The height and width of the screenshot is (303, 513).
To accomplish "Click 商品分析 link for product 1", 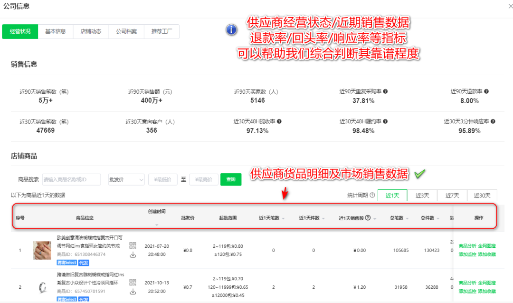I will click(x=467, y=246).
